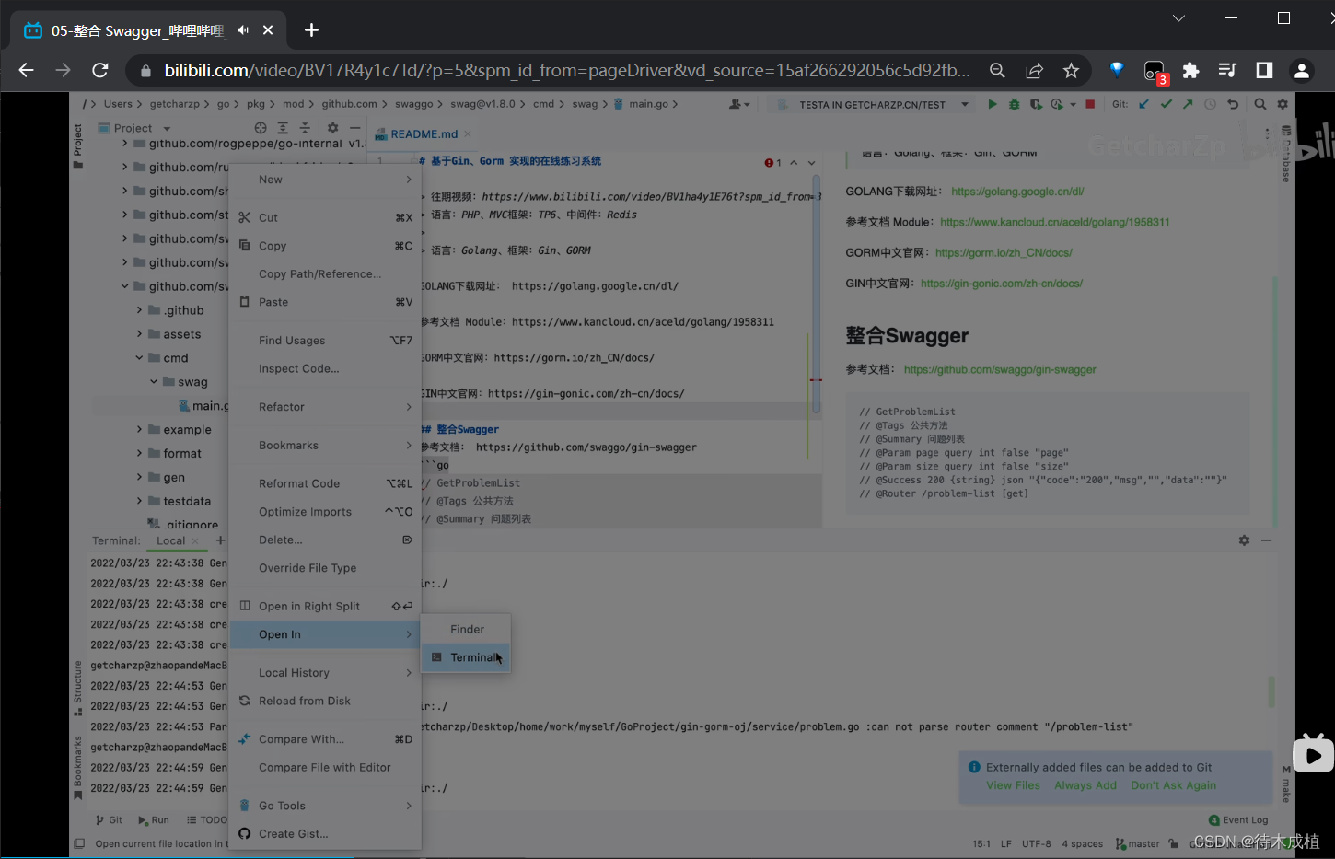1335x859 pixels.
Task: Open Chrome extensions puzzle icon
Action: (1190, 70)
